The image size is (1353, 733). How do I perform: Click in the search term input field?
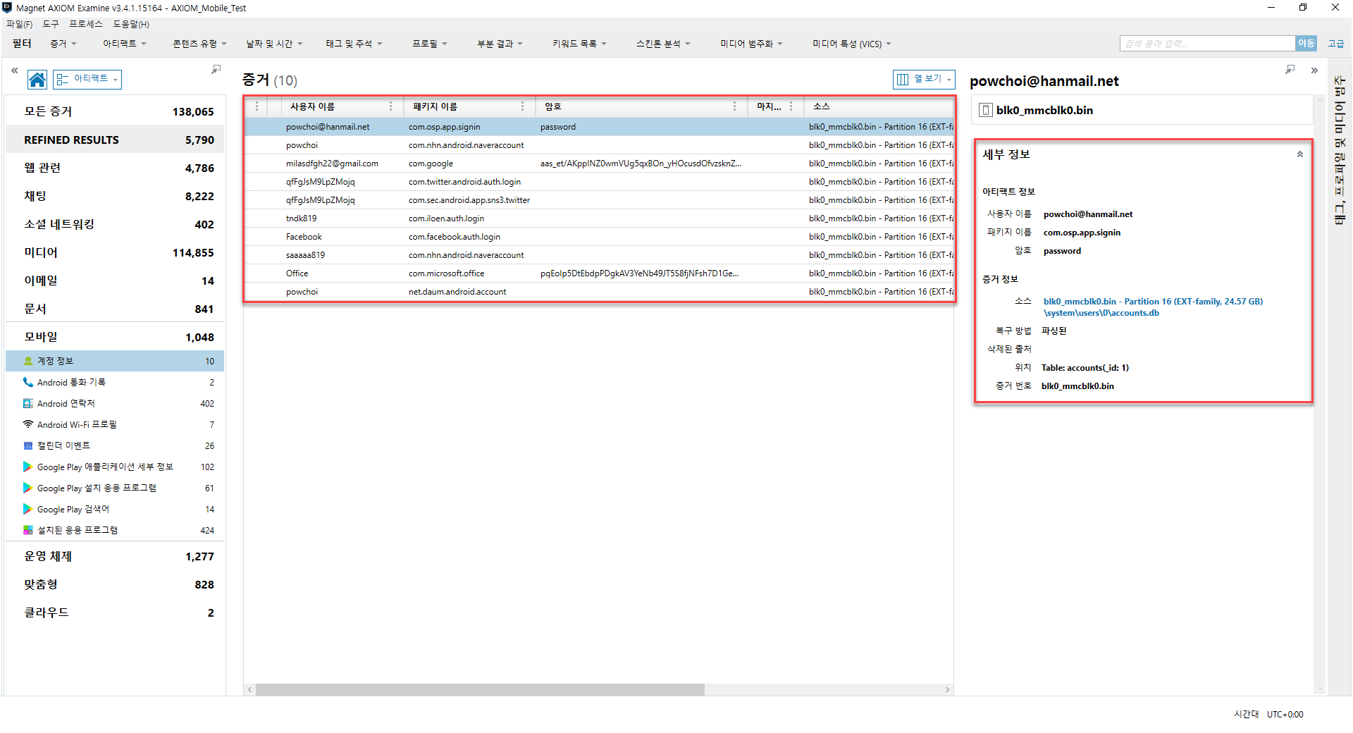click(1207, 44)
